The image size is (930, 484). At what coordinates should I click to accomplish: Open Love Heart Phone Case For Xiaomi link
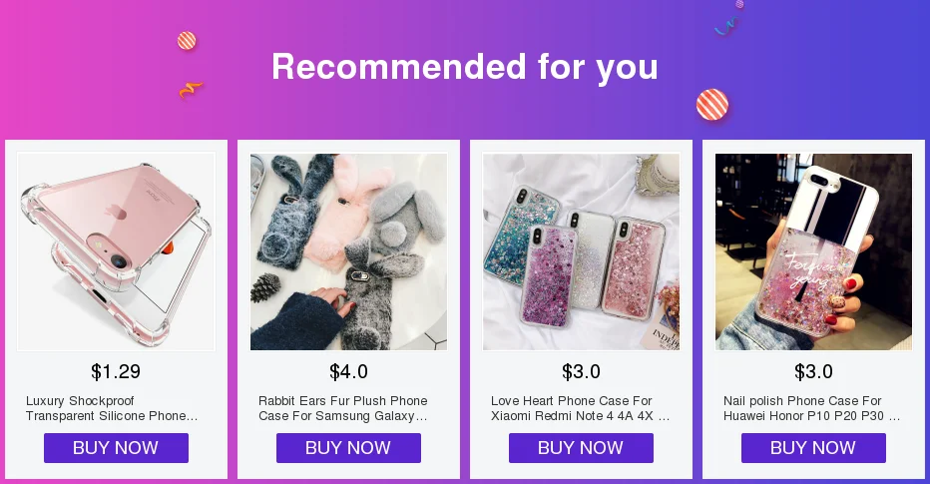coord(580,408)
